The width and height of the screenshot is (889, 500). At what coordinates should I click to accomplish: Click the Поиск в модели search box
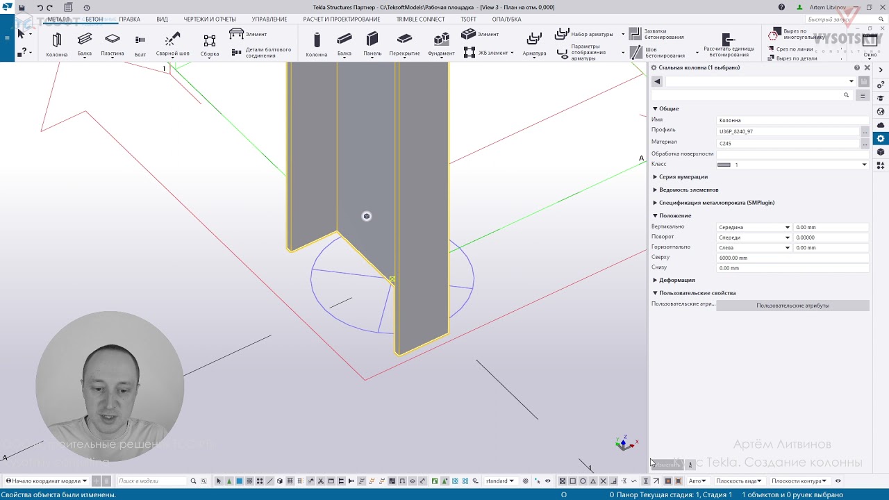152,481
